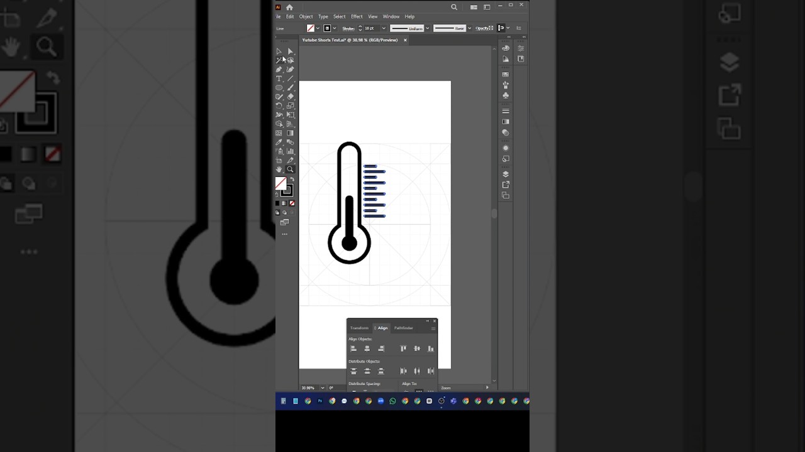Go to the Home screen icon

pyautogui.click(x=289, y=8)
